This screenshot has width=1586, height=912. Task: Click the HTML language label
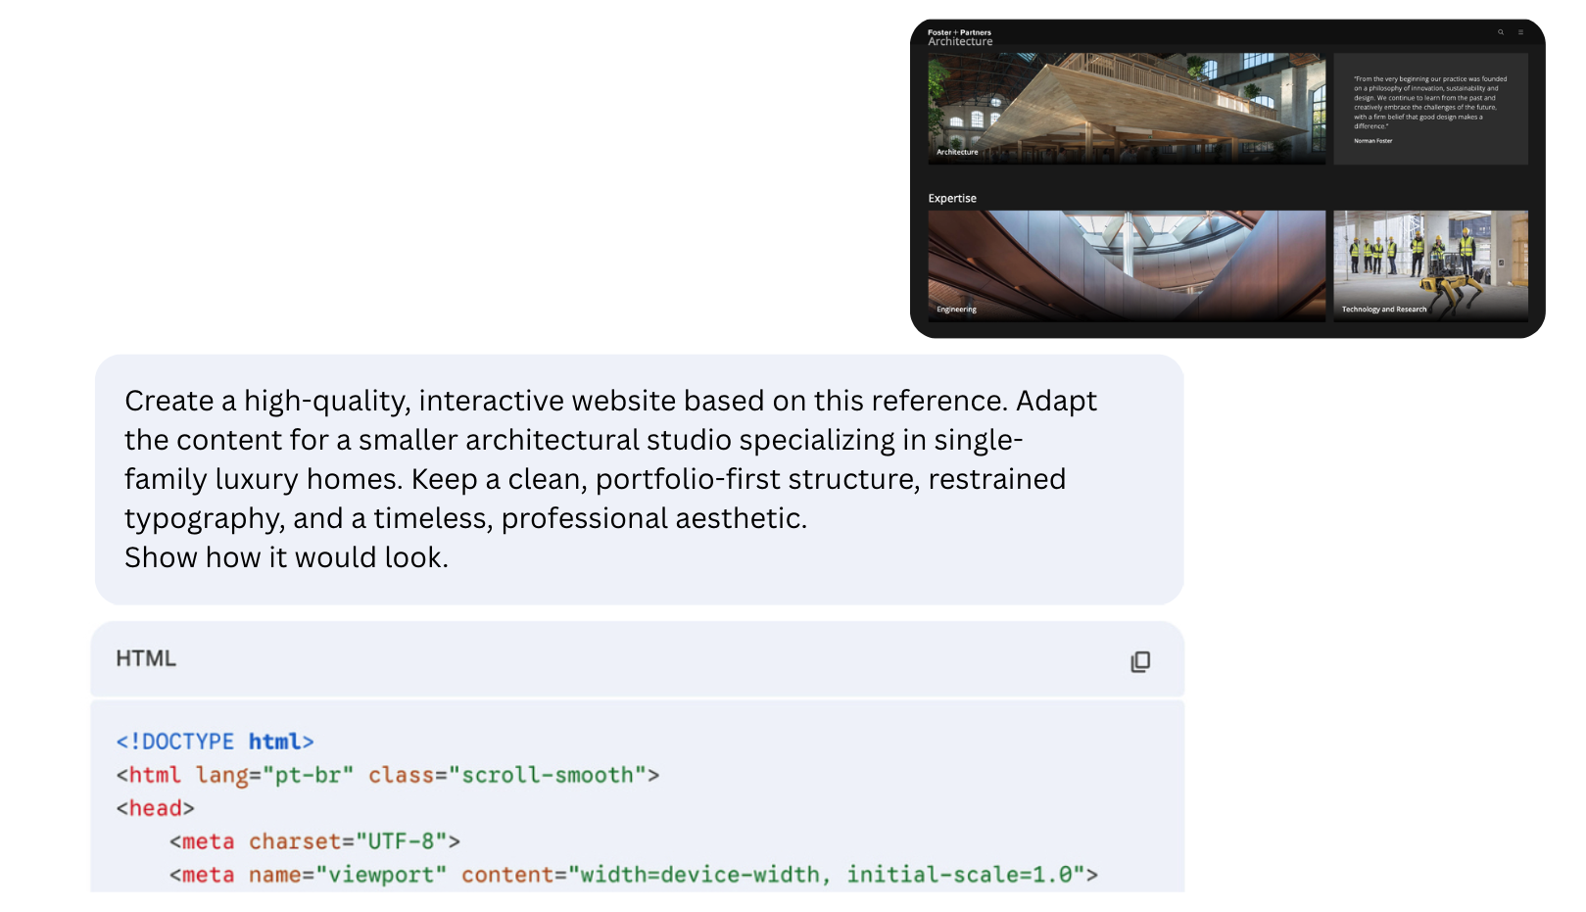point(146,658)
